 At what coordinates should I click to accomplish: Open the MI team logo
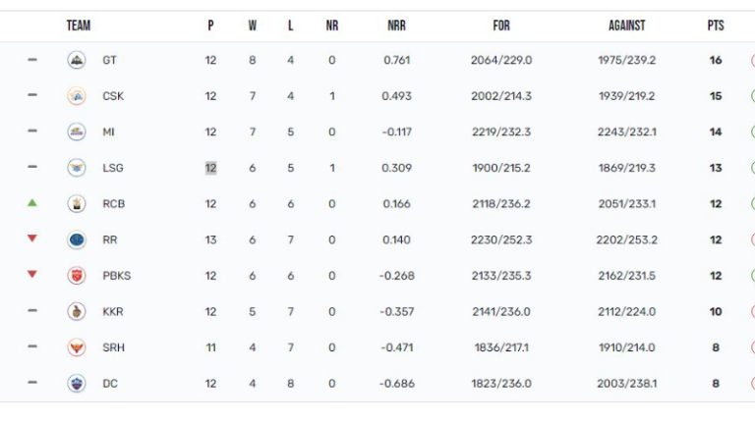pos(77,132)
